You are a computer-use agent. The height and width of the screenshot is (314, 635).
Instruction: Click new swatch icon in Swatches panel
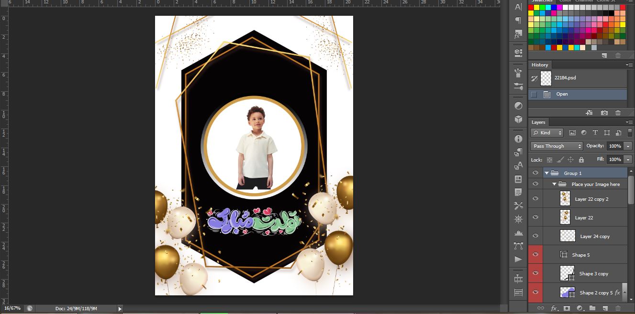point(604,55)
